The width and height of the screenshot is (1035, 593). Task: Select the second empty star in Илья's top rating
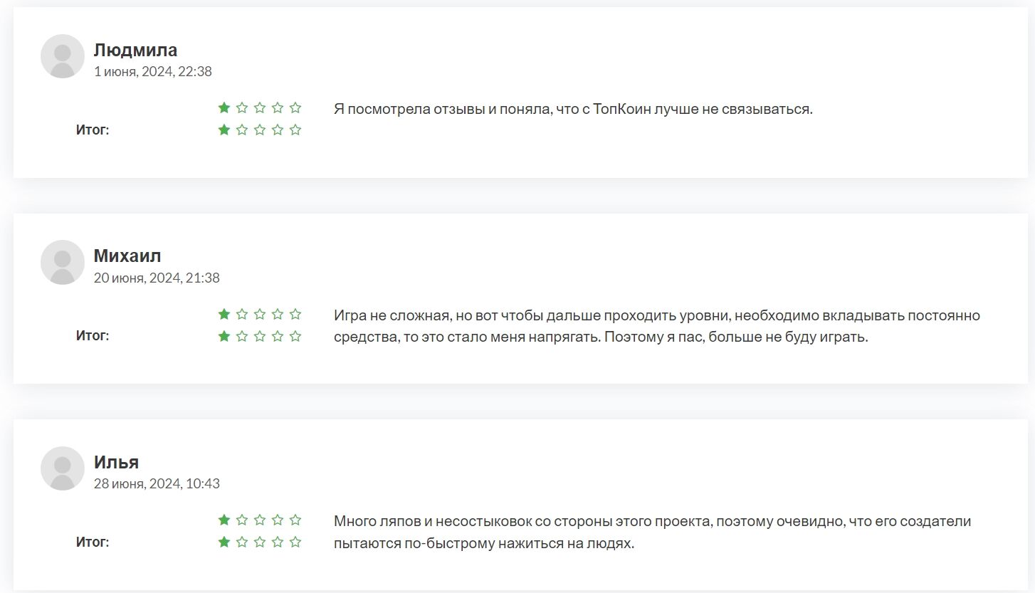(241, 520)
